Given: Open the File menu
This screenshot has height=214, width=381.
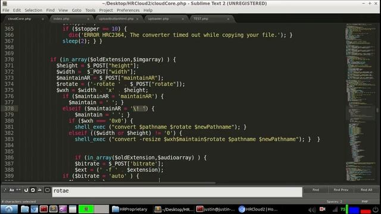Looking at the screenshot, I should tap(6, 10).
